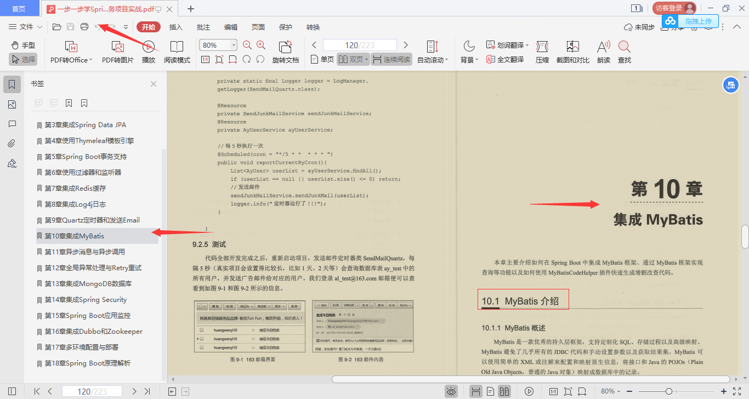Open 截图和对比 screenshot and compare
This screenshot has width=749, height=399.
(573, 53)
